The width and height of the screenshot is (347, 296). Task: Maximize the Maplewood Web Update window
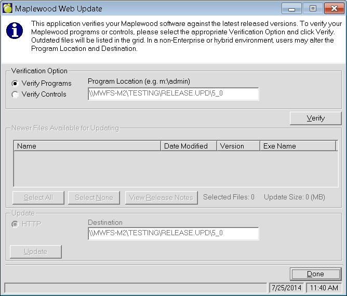(312, 8)
